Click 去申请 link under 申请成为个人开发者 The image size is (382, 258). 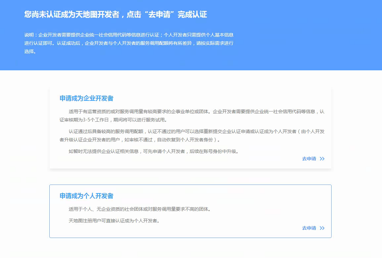[309, 228]
